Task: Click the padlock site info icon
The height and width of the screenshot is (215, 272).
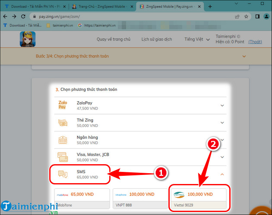Action: point(35,16)
